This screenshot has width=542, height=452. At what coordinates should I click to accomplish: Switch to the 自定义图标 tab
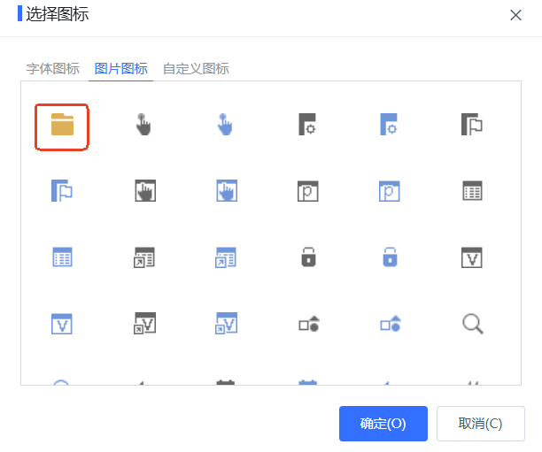(196, 69)
